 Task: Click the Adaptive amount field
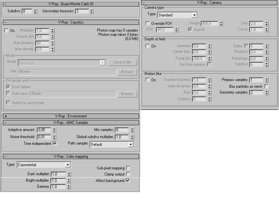(x=44, y=130)
